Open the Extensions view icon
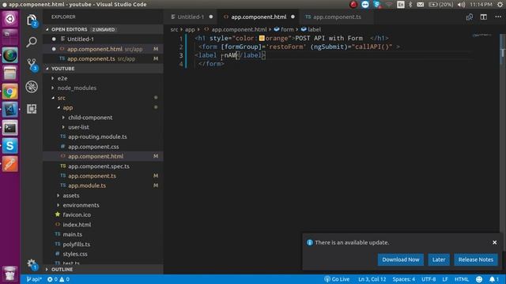Viewport: 506px width, 284px height. coord(32,109)
